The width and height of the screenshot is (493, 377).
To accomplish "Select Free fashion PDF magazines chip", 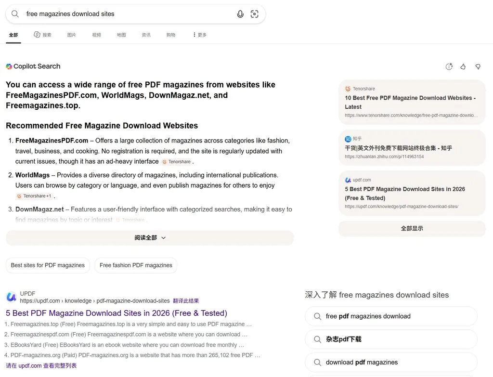I will pyautogui.click(x=136, y=265).
